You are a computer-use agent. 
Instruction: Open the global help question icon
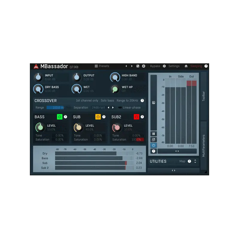206,66
